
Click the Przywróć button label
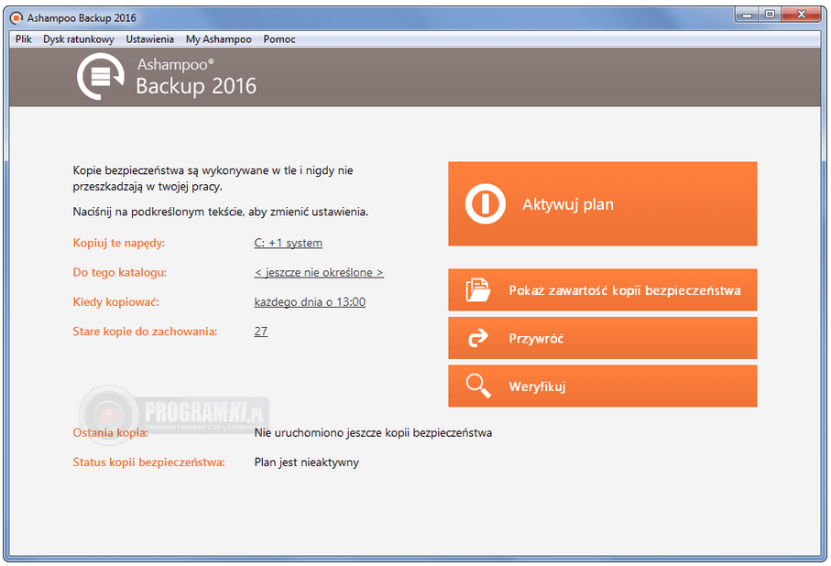point(536,338)
